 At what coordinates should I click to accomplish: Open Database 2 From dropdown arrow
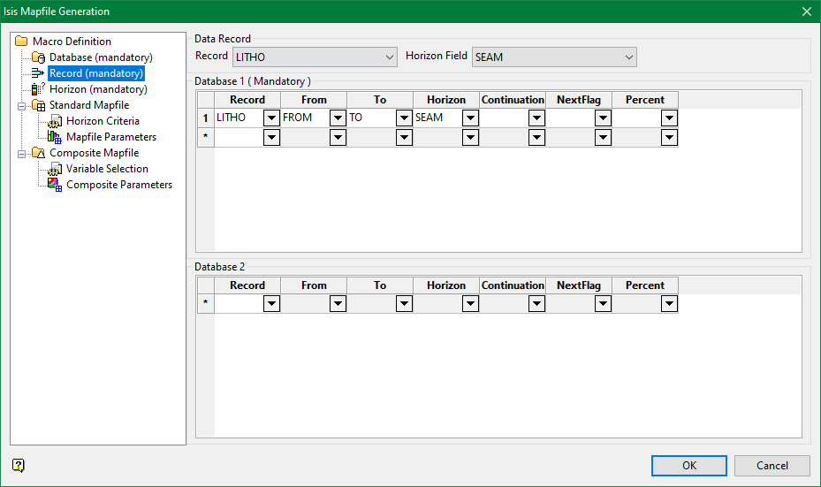pos(338,303)
